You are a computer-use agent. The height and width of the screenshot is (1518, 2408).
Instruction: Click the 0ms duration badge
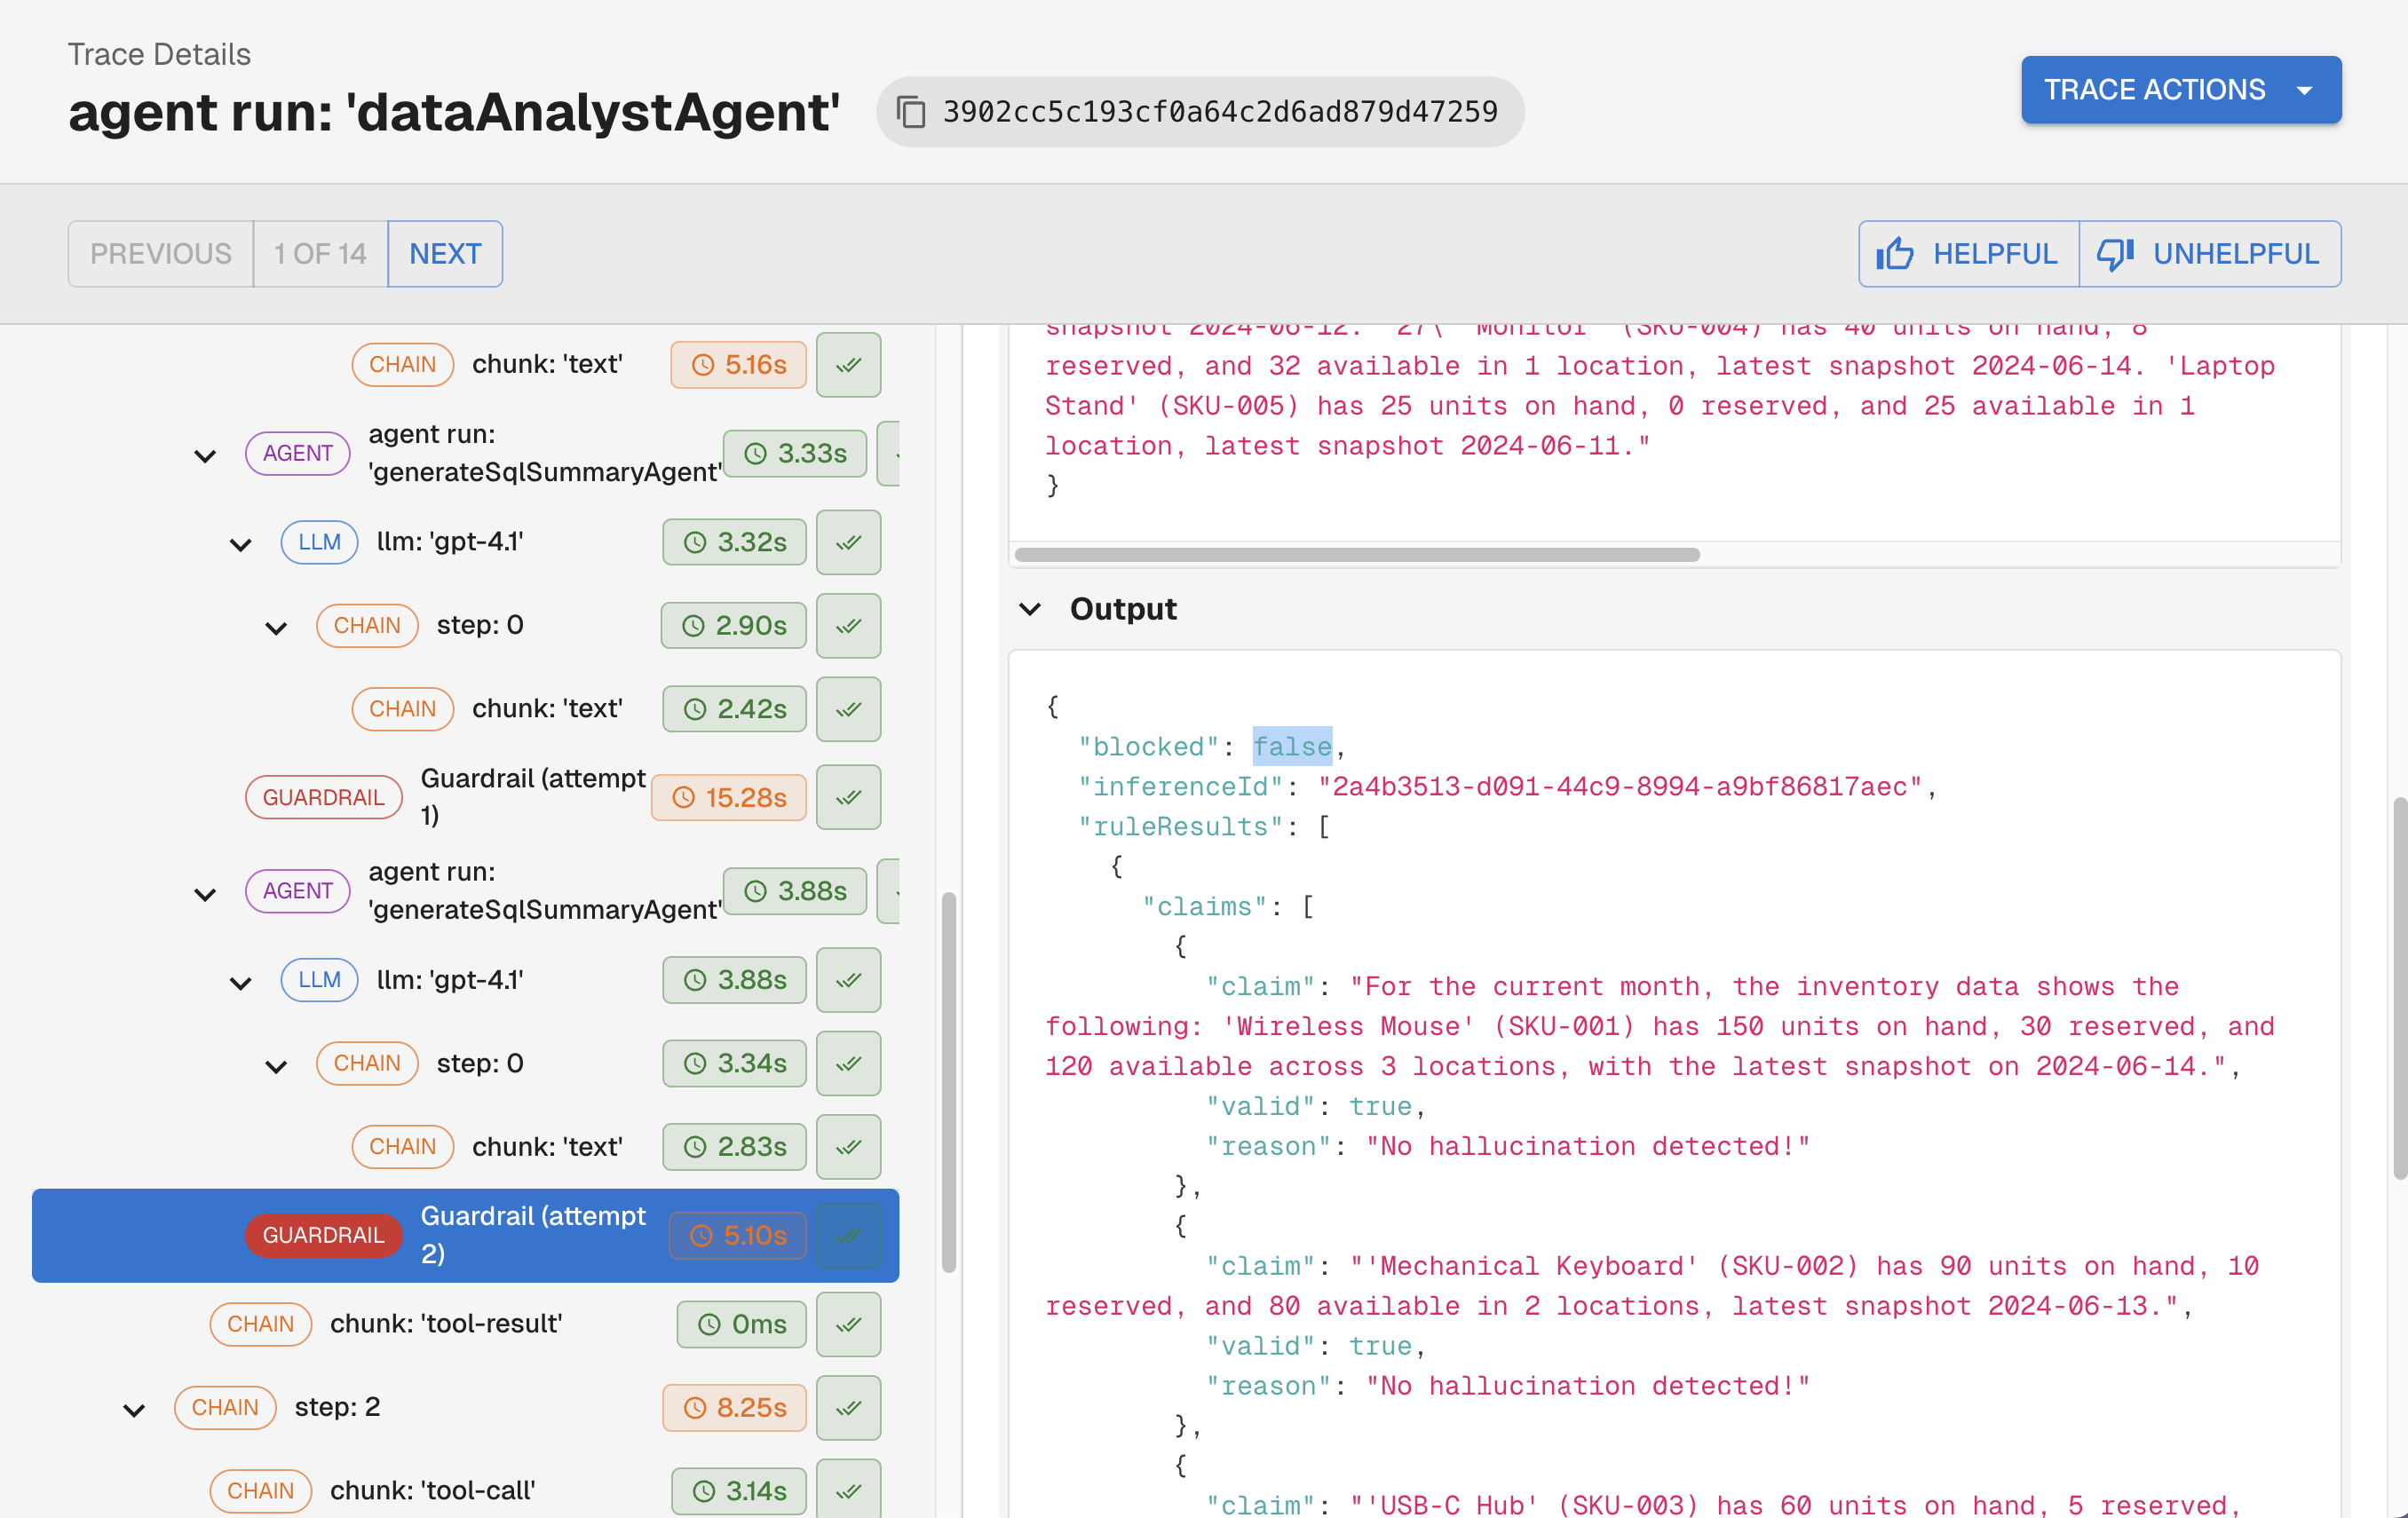(741, 1324)
